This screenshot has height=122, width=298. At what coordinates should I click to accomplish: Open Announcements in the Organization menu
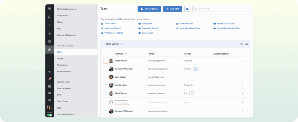64,72
